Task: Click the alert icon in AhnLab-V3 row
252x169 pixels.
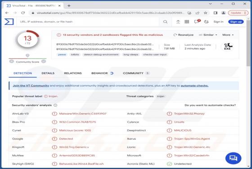Action: pyautogui.click(x=54, y=114)
